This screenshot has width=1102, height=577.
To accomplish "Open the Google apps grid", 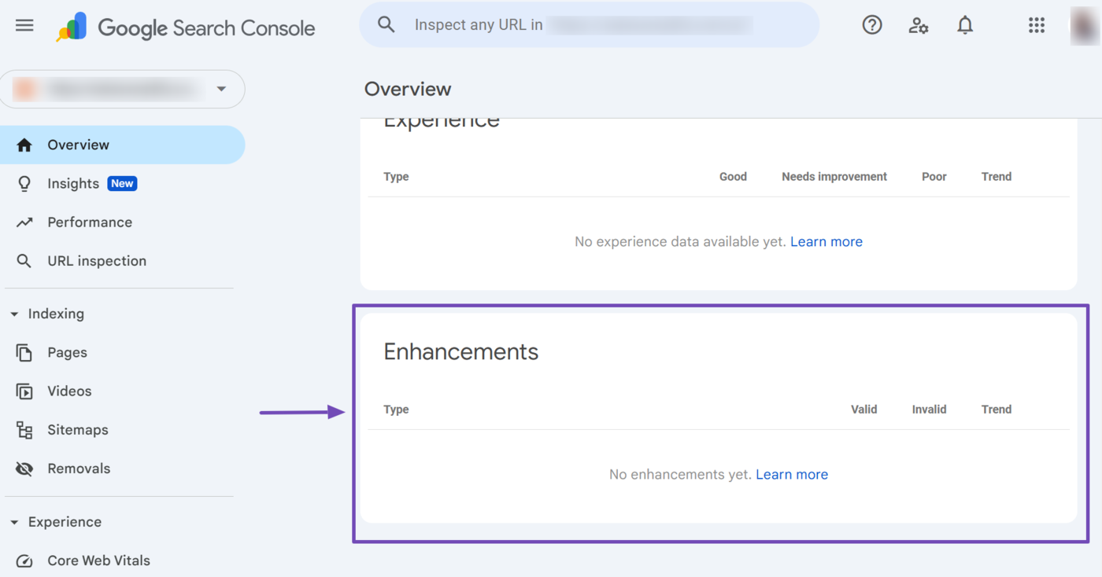I will click(1036, 25).
